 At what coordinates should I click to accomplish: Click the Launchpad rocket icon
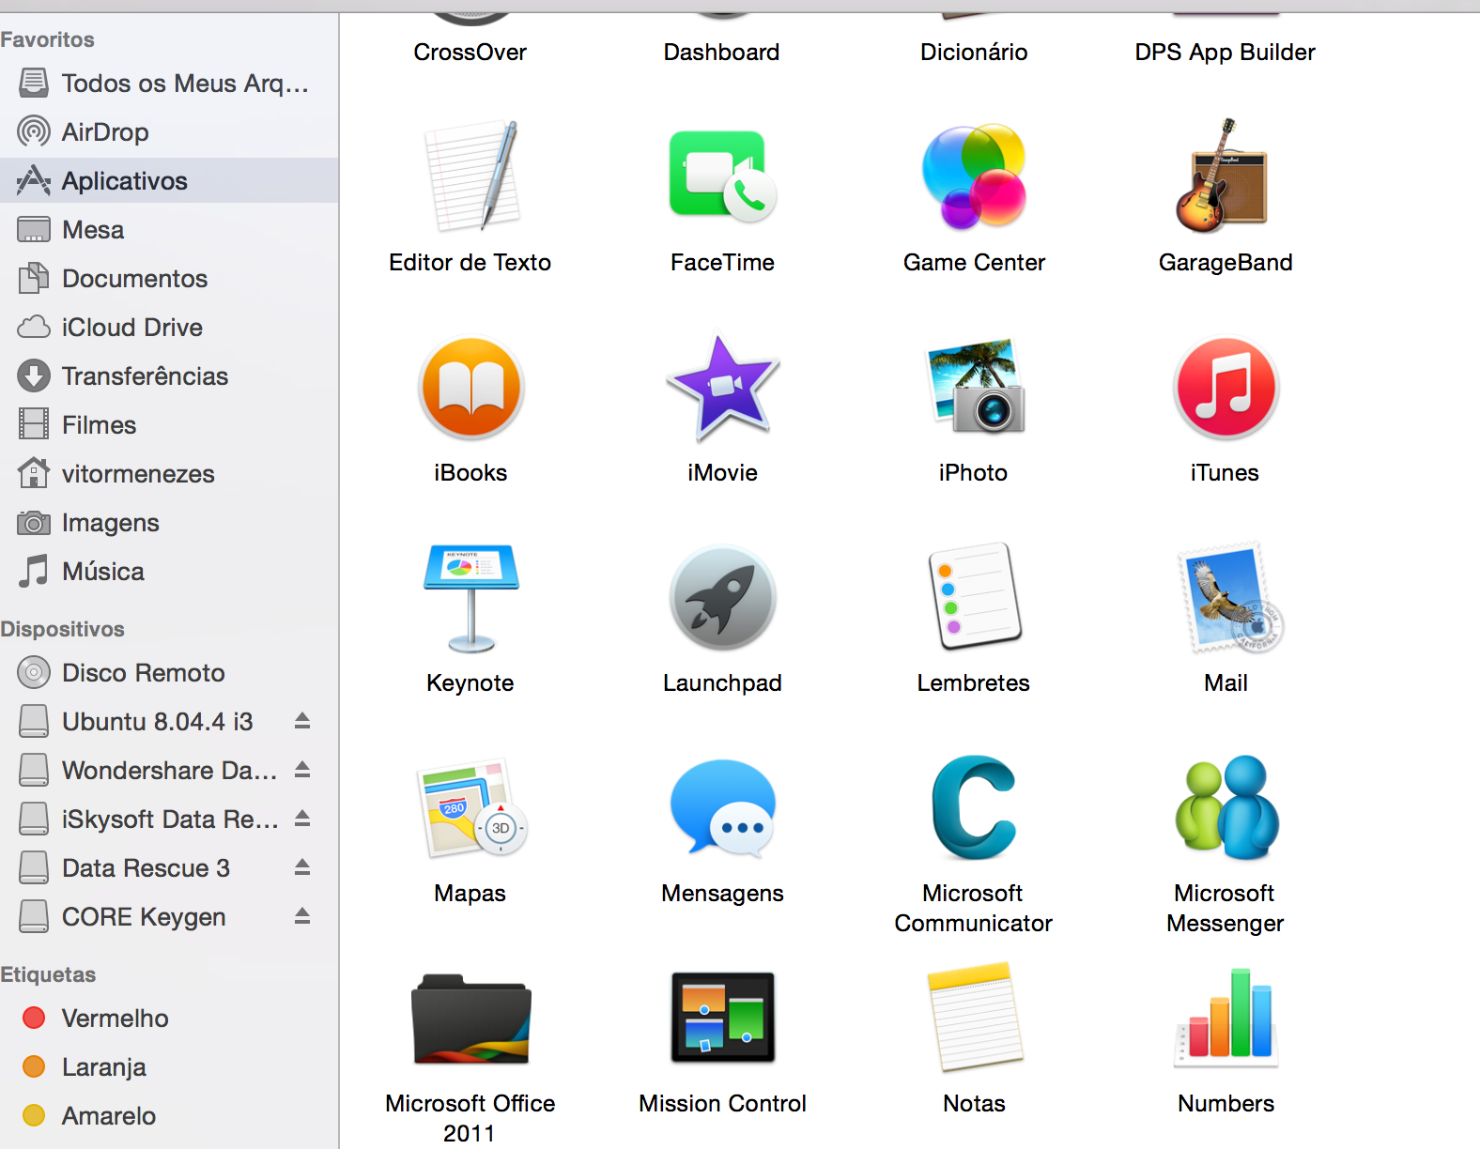(x=721, y=598)
